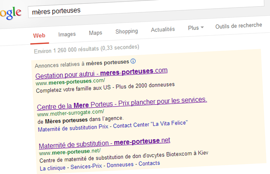Go to the Shopping tab
270x174 pixels.
tap(127, 31)
